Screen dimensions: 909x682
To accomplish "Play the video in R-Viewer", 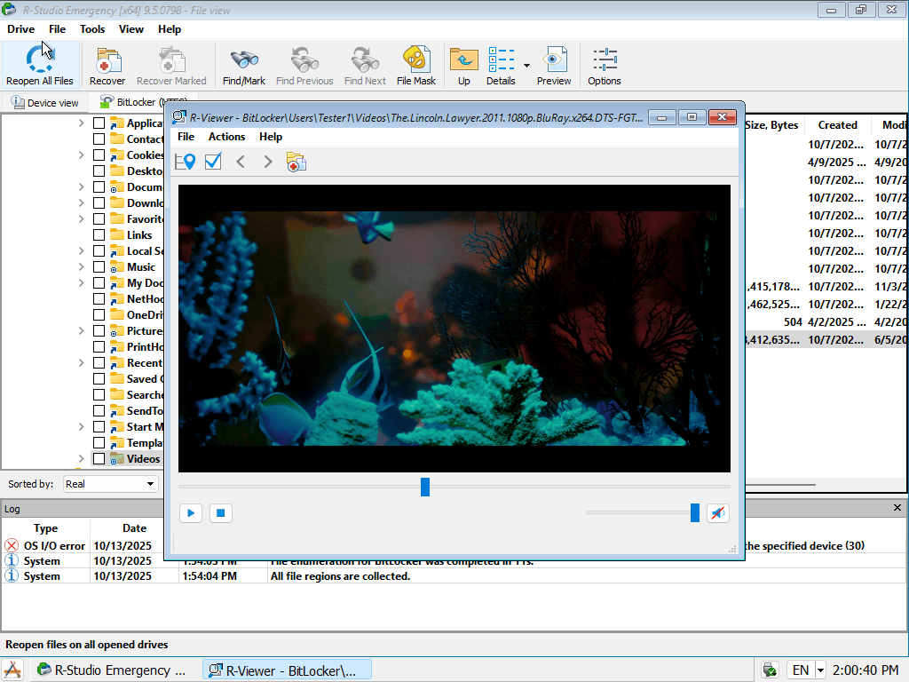I will click(191, 512).
